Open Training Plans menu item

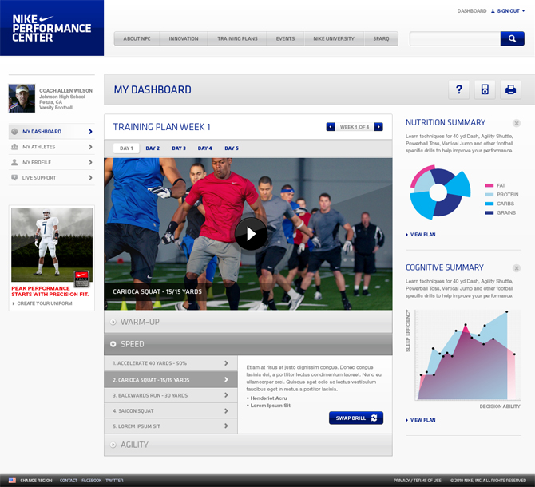pyautogui.click(x=237, y=38)
